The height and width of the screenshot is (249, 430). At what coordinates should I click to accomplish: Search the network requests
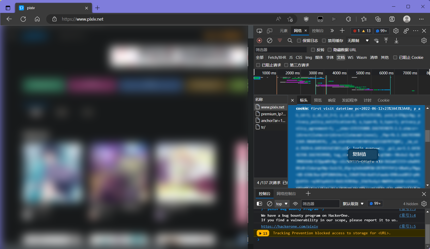pyautogui.click(x=290, y=40)
